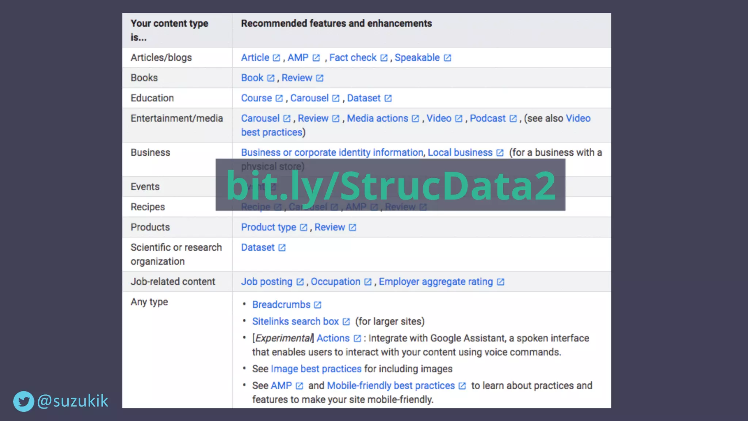Click external-link icon after Sitelinks search box
This screenshot has height=421, width=748.
coord(346,322)
